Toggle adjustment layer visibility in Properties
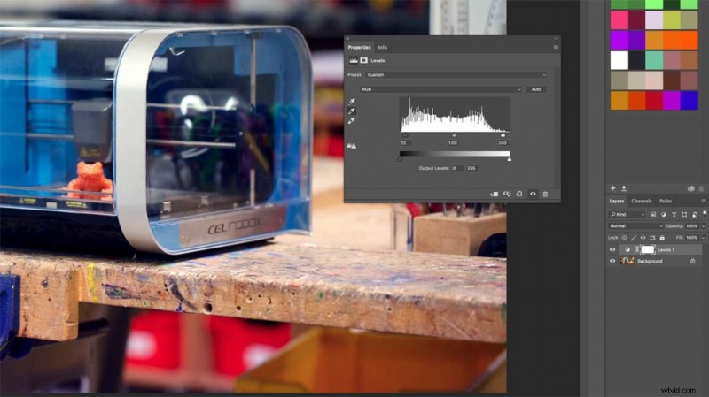 point(533,194)
